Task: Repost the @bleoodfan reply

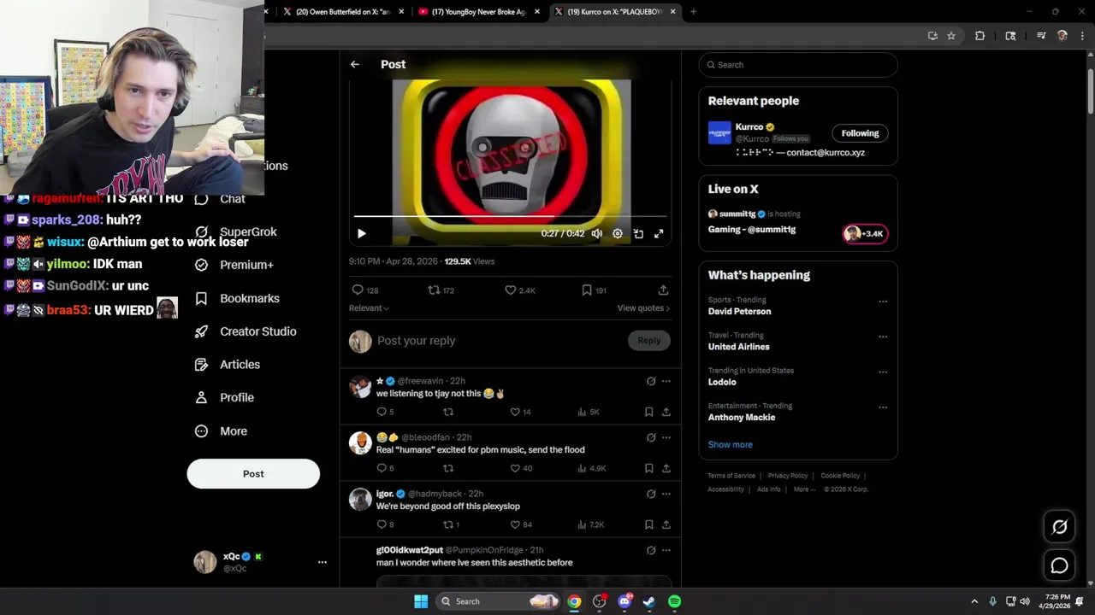Action: 448,468
